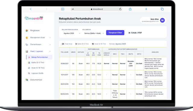Click the Ringkasan house icon
Viewport: 193px width, 111px height.
coord(27,30)
